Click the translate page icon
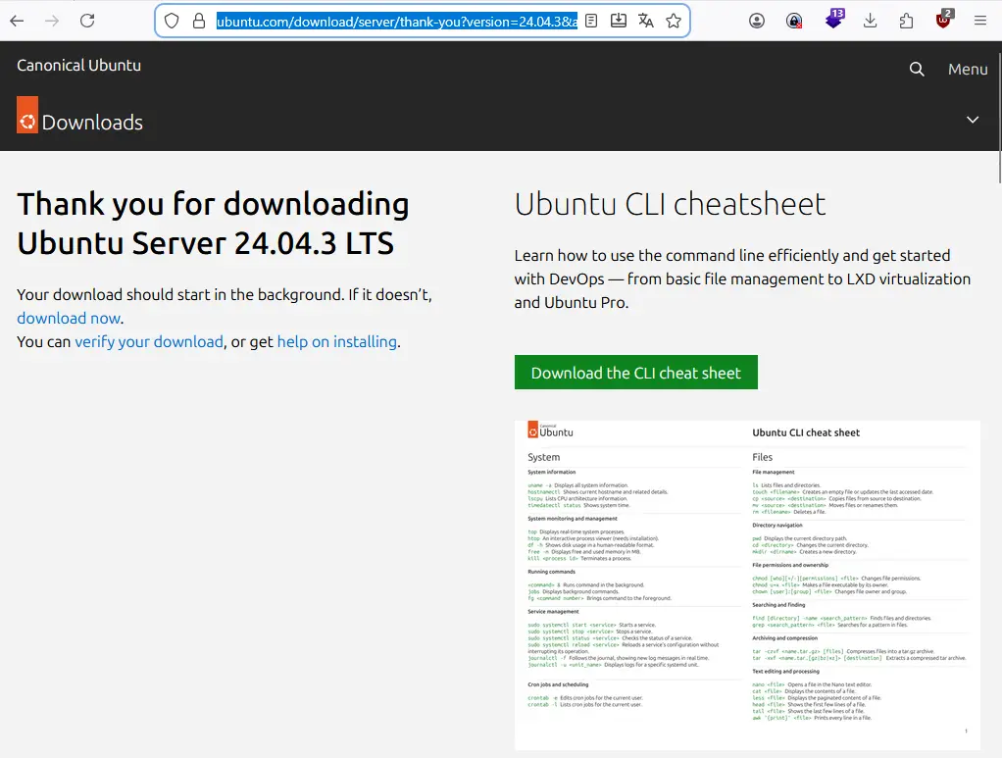The width and height of the screenshot is (1002, 758). (x=645, y=21)
